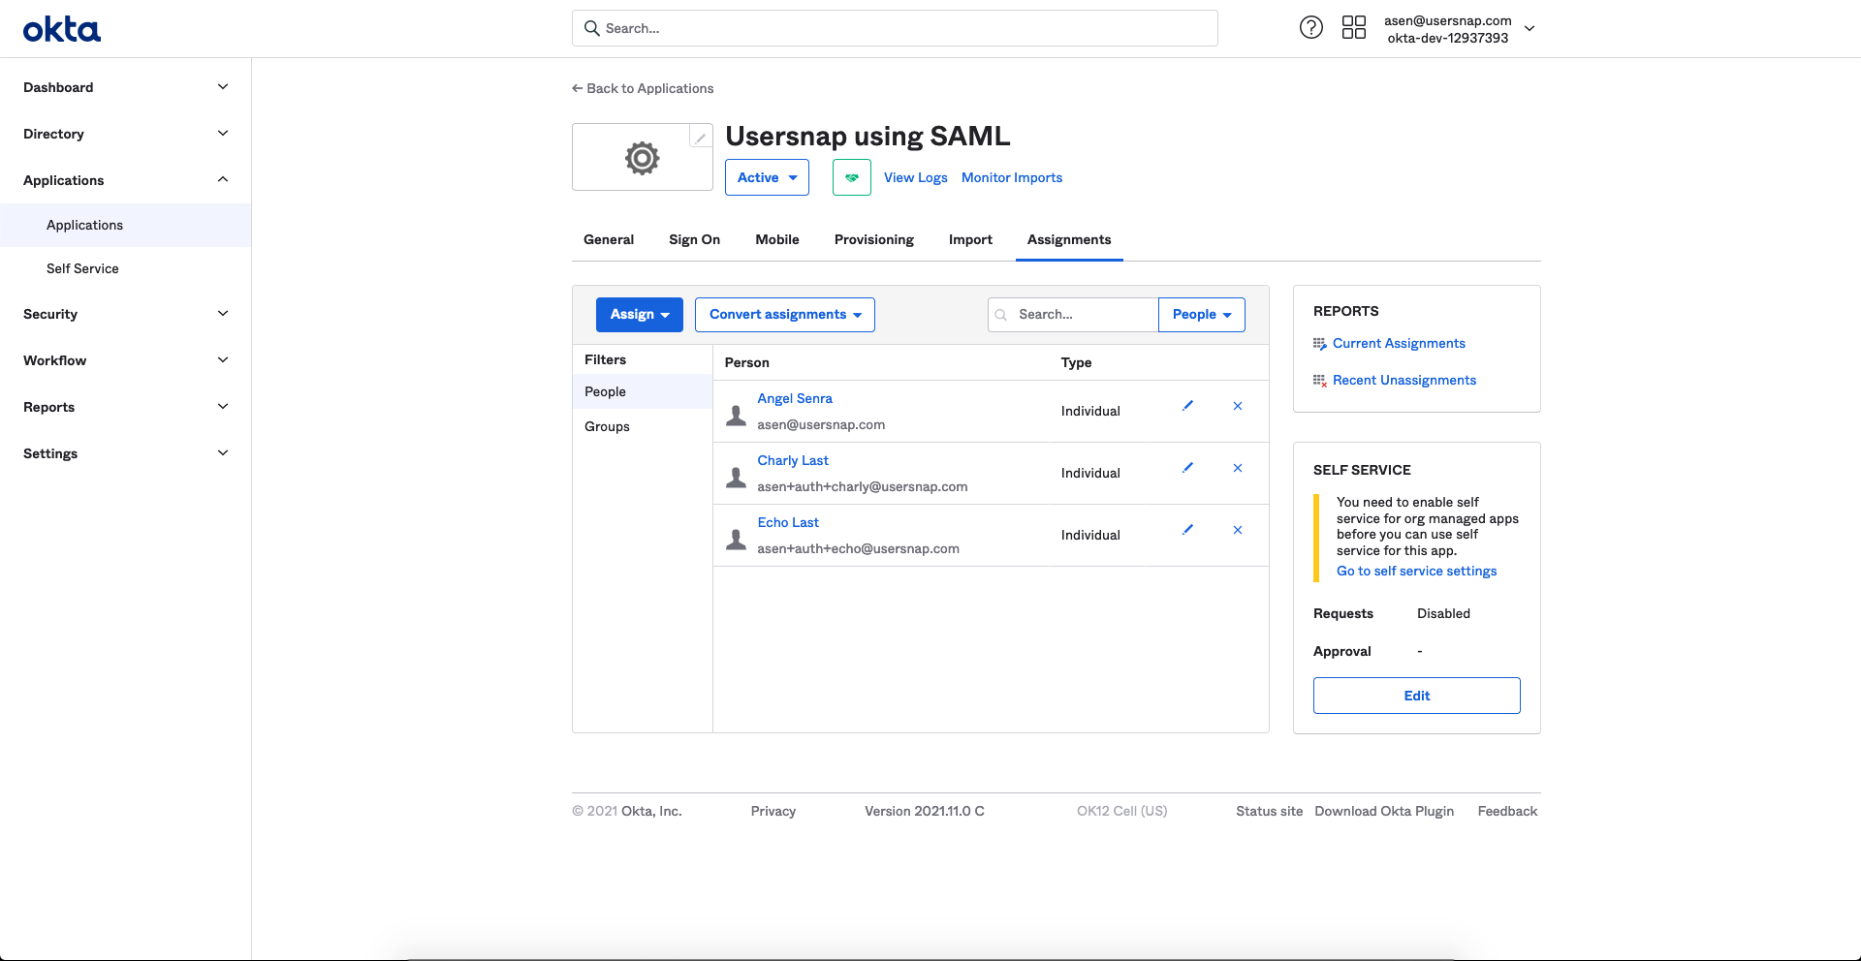Open the View Logs link
The image size is (1861, 961).
pos(916,177)
